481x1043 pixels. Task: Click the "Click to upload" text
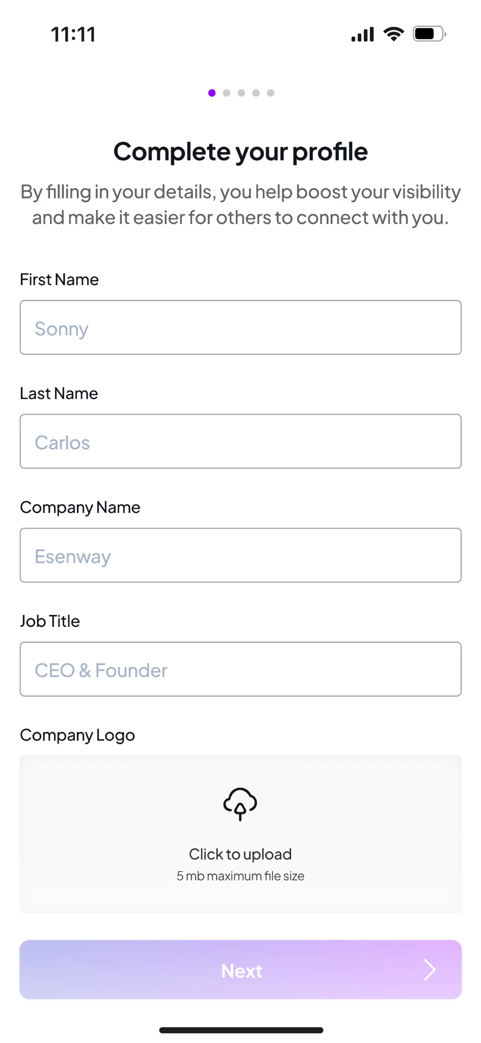(240, 854)
